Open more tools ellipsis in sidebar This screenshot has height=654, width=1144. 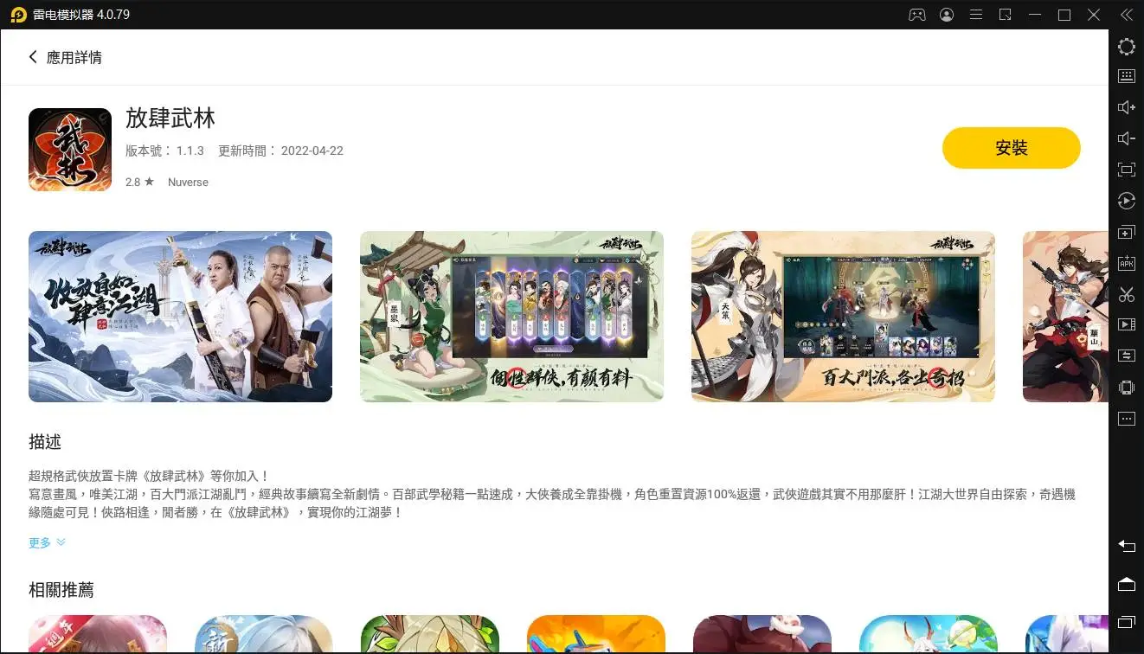point(1126,419)
